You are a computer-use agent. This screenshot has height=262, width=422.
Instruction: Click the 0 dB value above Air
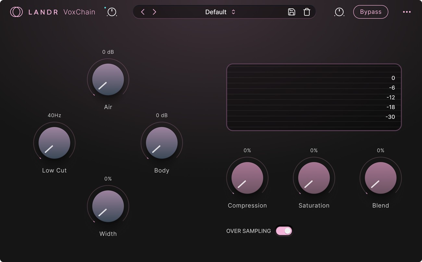click(x=108, y=52)
